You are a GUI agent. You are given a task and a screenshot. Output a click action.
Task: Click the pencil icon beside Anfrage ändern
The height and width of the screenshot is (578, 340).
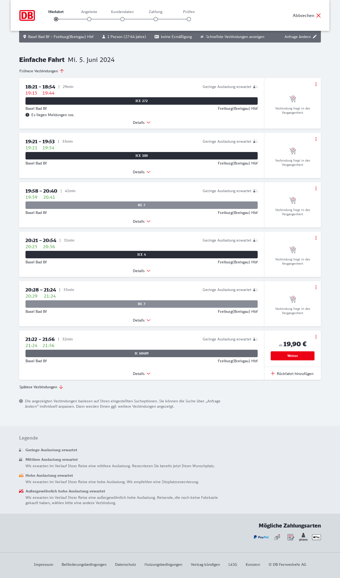pos(315,37)
